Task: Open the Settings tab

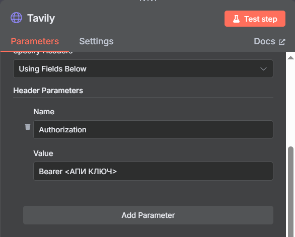Action: tap(96, 41)
